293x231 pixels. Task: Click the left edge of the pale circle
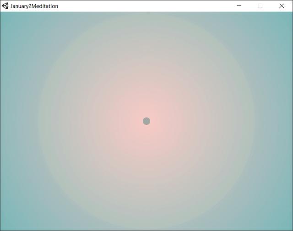(39, 121)
